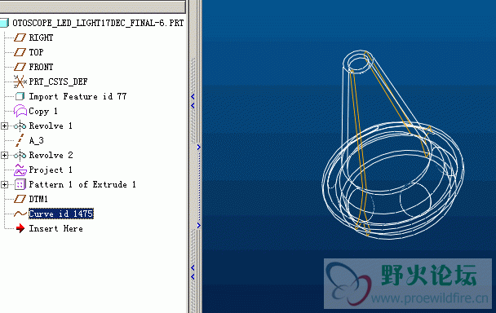Expand Pattern 1 of Extrude 1
Image resolution: width=496 pixels, height=313 pixels.
pos(4,185)
